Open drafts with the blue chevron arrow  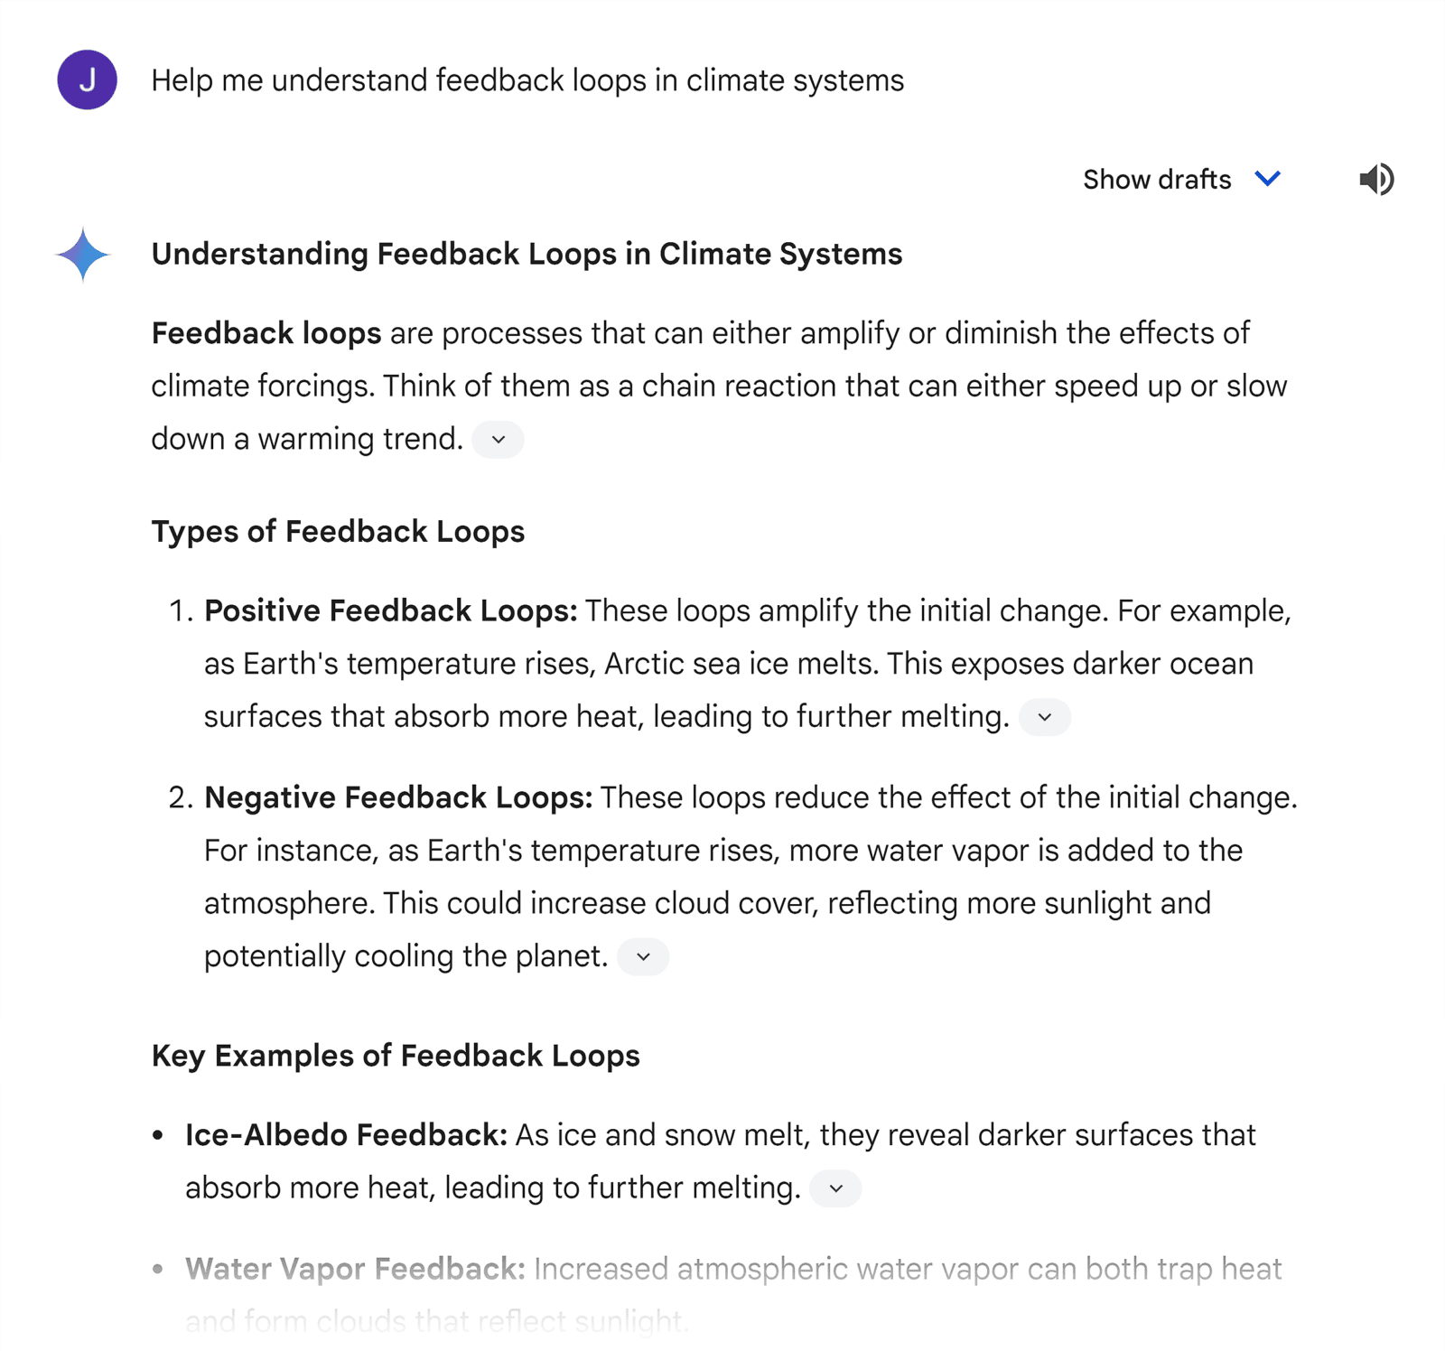point(1268,179)
